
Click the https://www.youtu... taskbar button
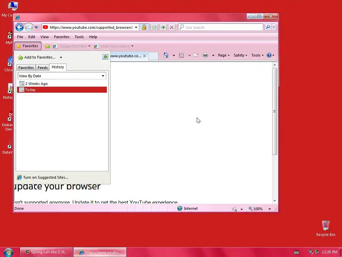click(100, 252)
